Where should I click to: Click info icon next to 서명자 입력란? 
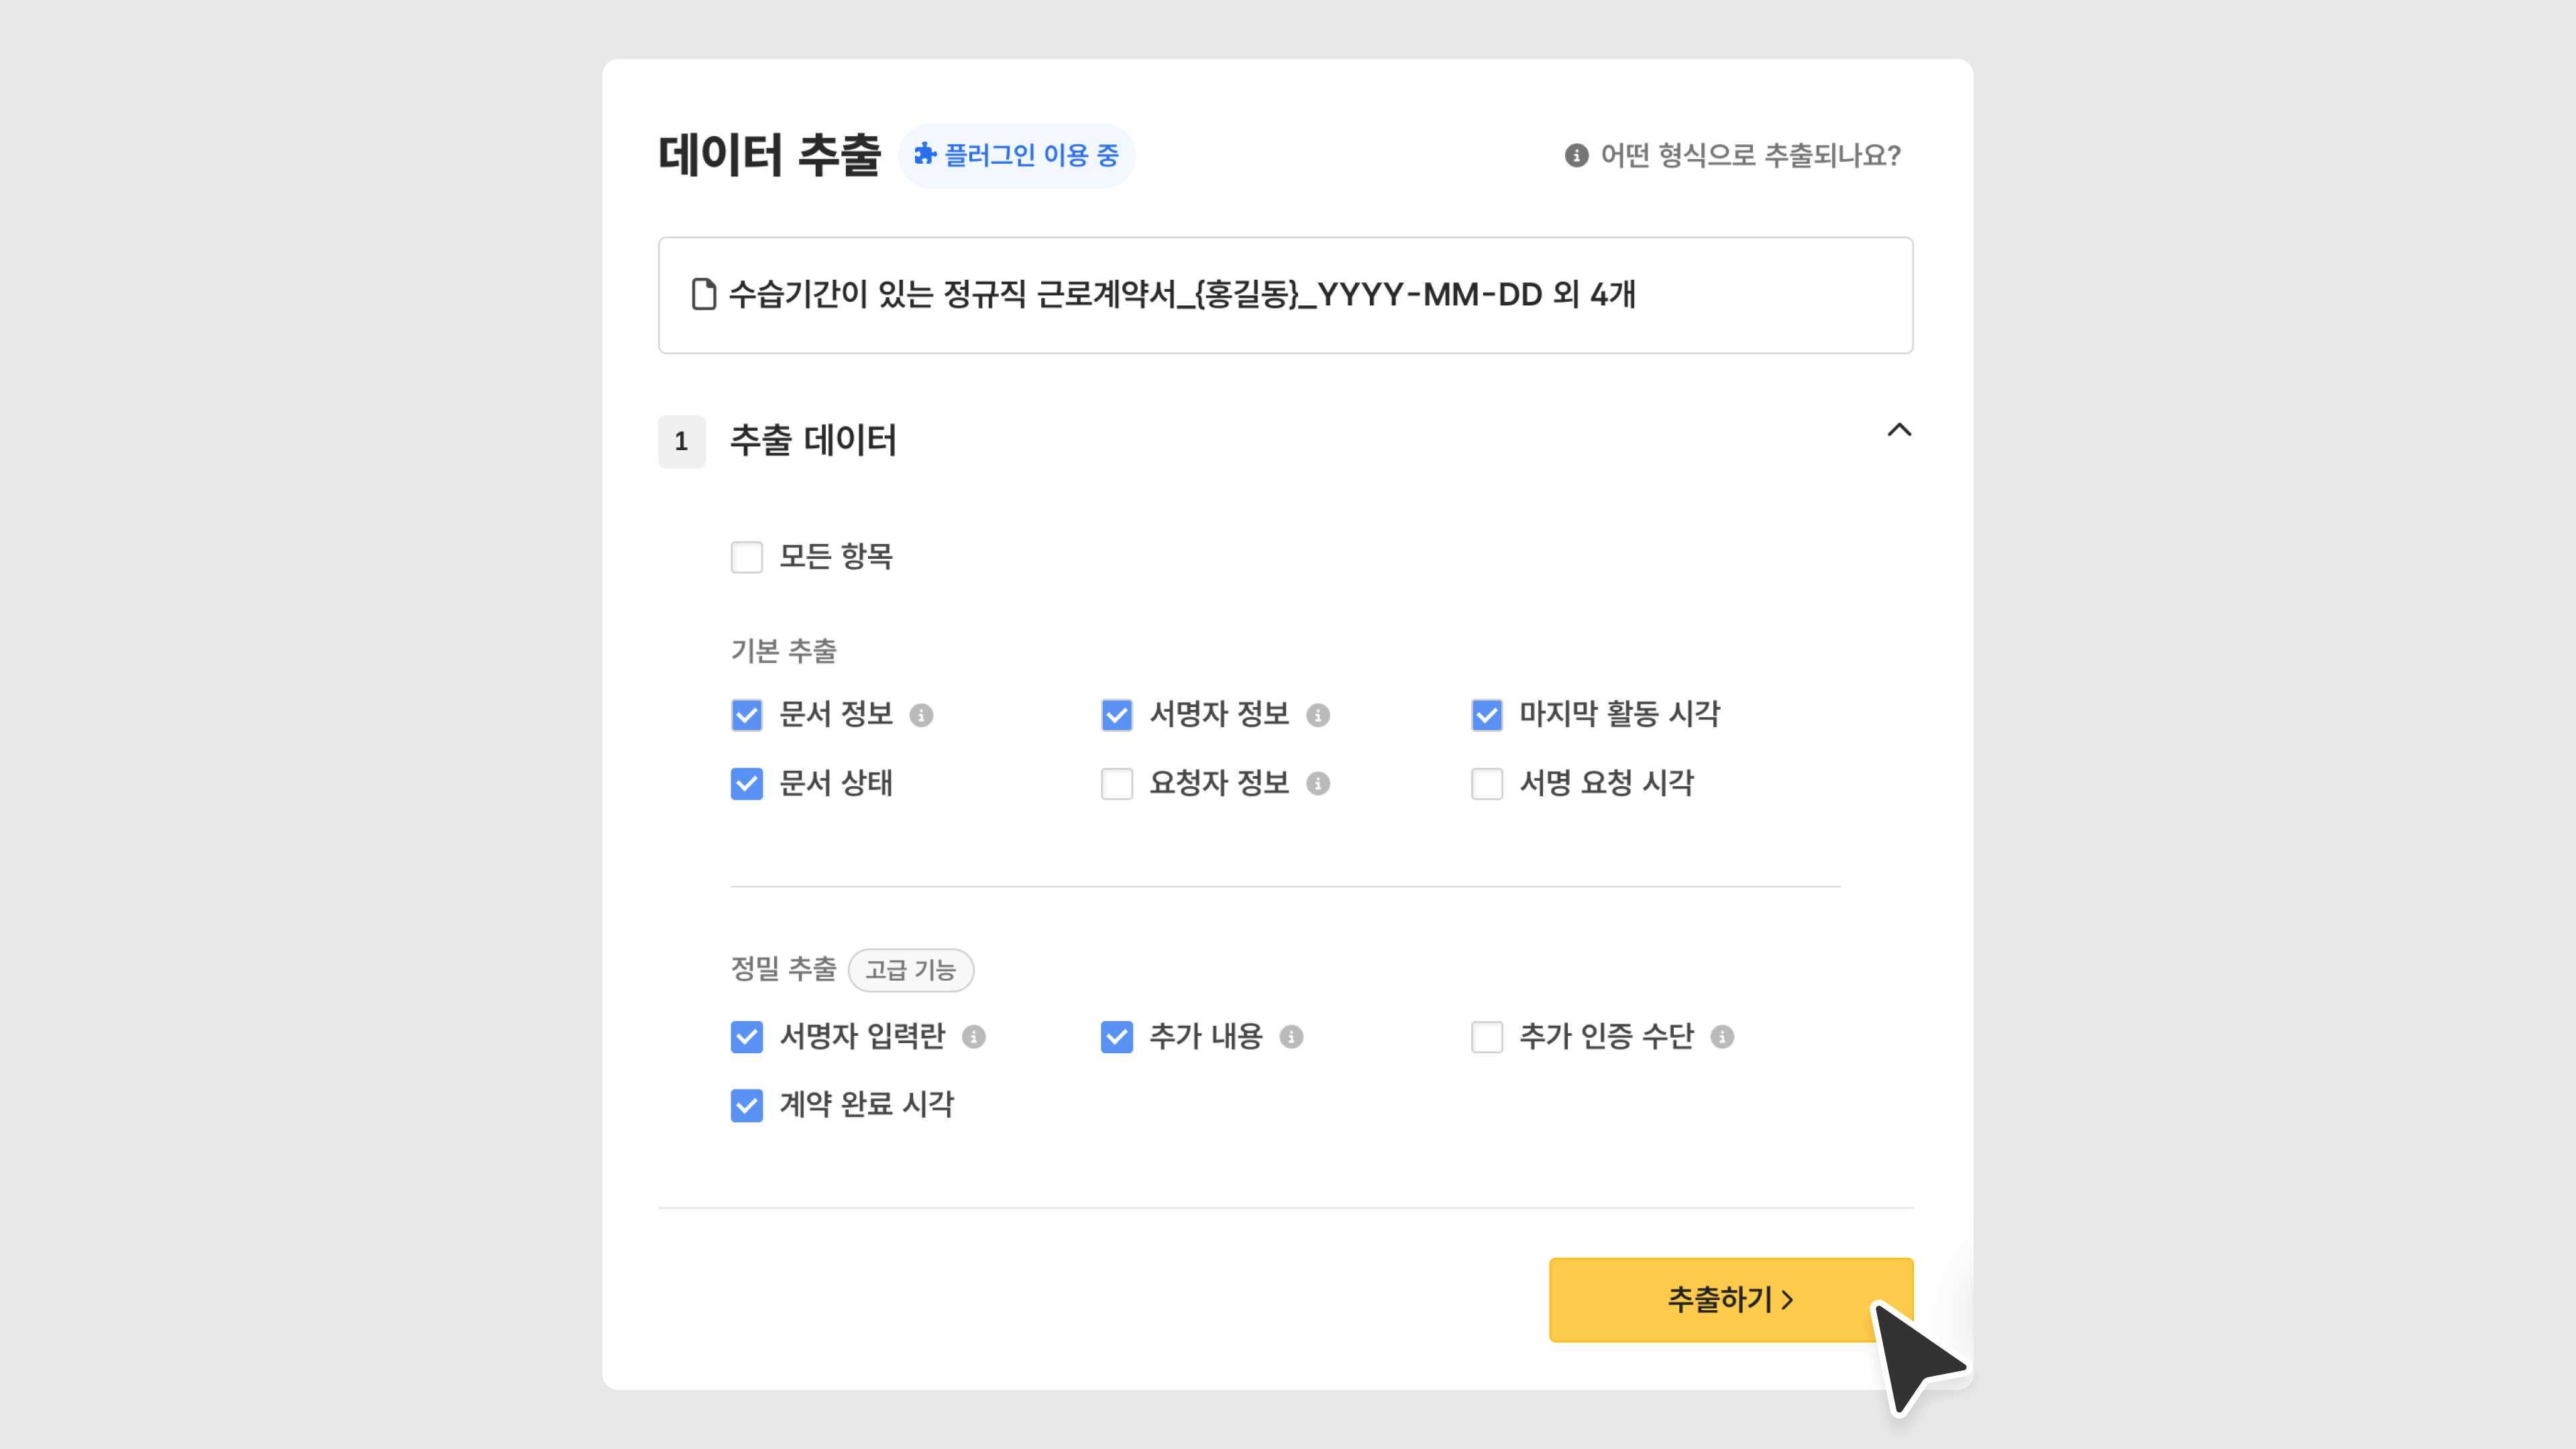[973, 1037]
